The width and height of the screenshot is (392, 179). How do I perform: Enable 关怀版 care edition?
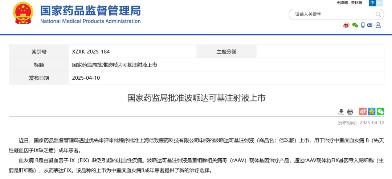click(356, 3)
